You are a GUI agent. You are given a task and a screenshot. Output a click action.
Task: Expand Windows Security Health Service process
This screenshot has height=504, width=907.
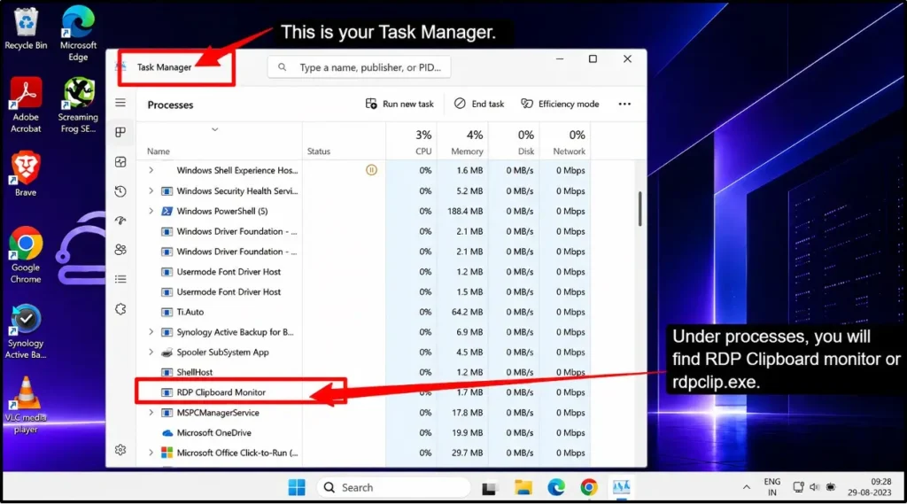click(151, 190)
